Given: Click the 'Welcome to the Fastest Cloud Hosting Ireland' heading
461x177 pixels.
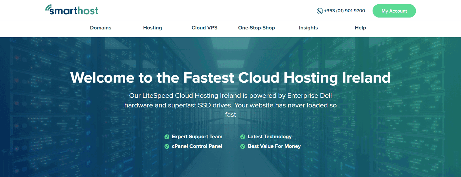Looking at the screenshot, I should [230, 78].
